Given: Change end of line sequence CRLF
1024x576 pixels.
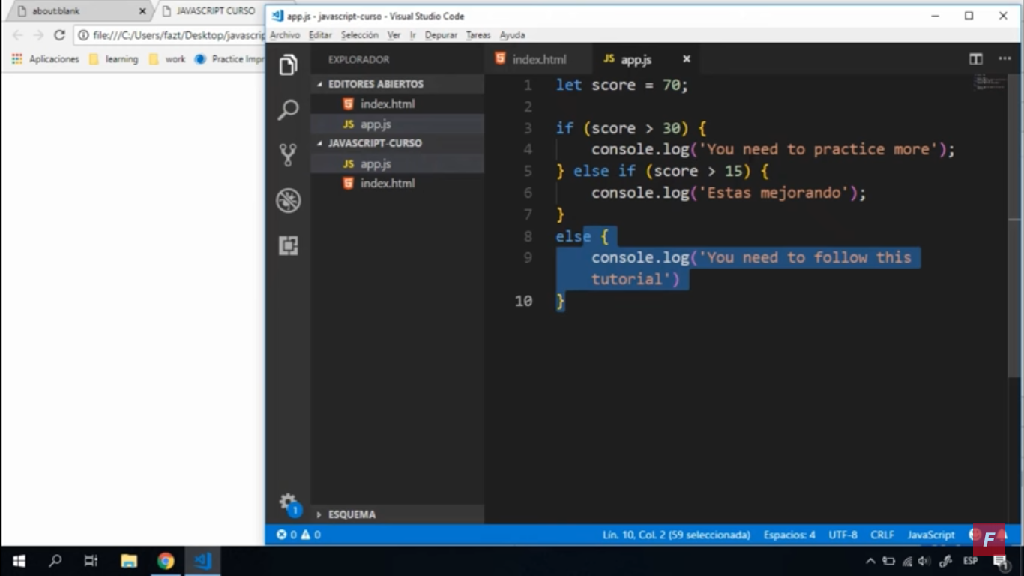Looking at the screenshot, I should tap(882, 535).
